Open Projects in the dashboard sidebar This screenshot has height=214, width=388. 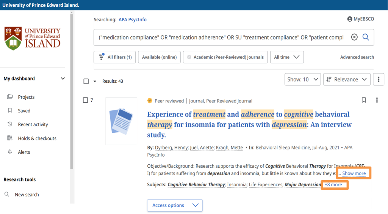click(26, 97)
